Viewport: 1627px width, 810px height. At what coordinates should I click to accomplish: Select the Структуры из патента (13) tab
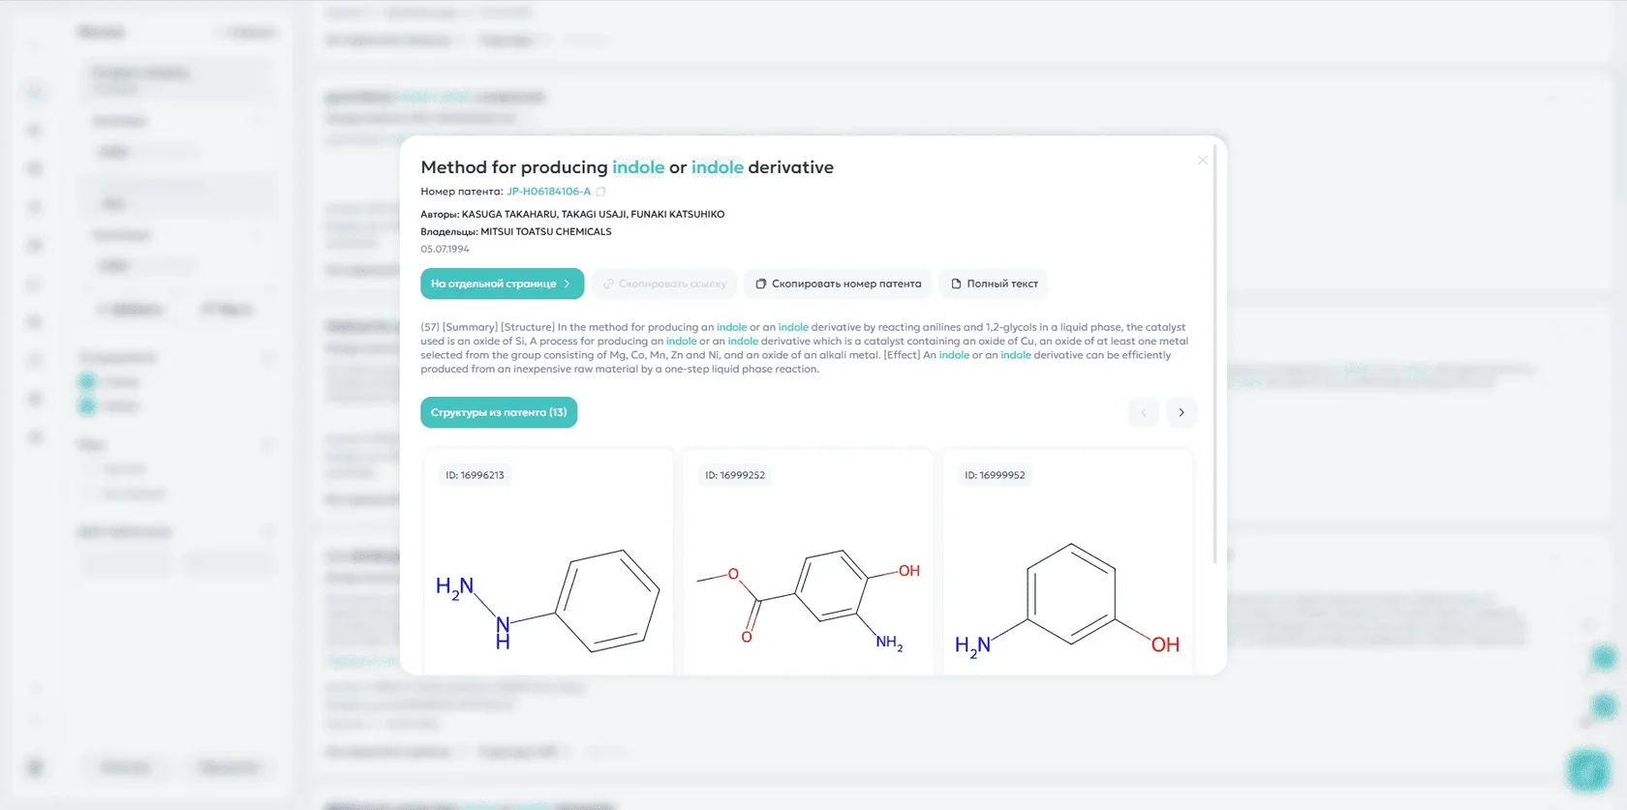point(499,412)
